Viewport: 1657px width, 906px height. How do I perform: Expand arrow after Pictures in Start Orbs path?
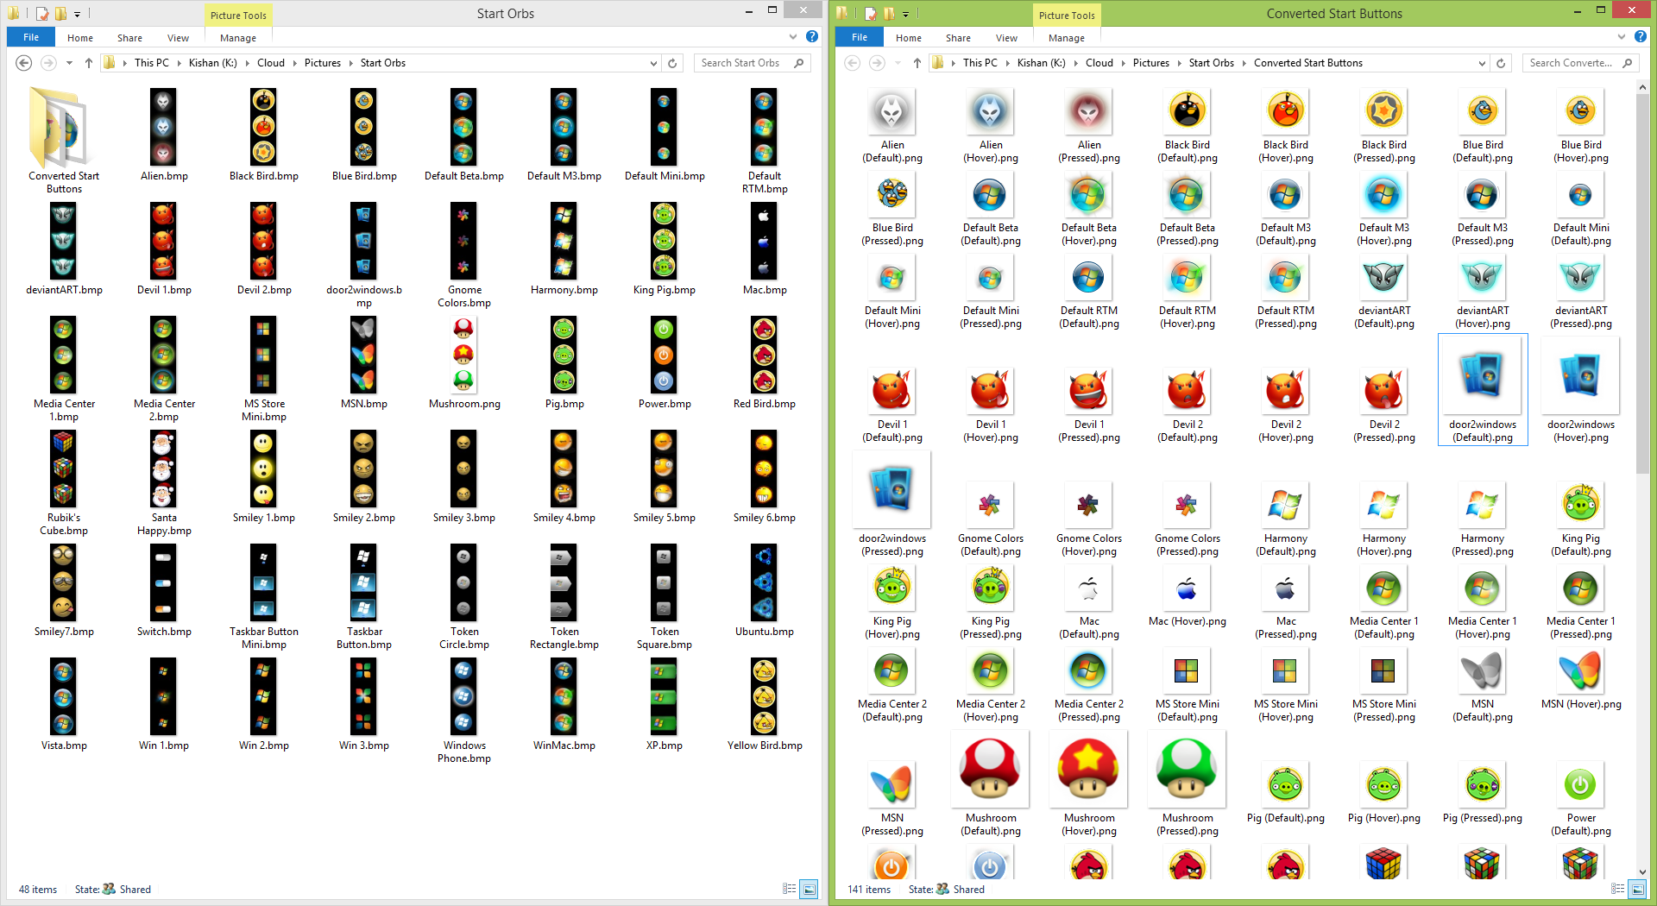pos(350,63)
